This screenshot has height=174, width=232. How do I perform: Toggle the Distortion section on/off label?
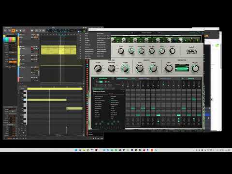(182, 60)
